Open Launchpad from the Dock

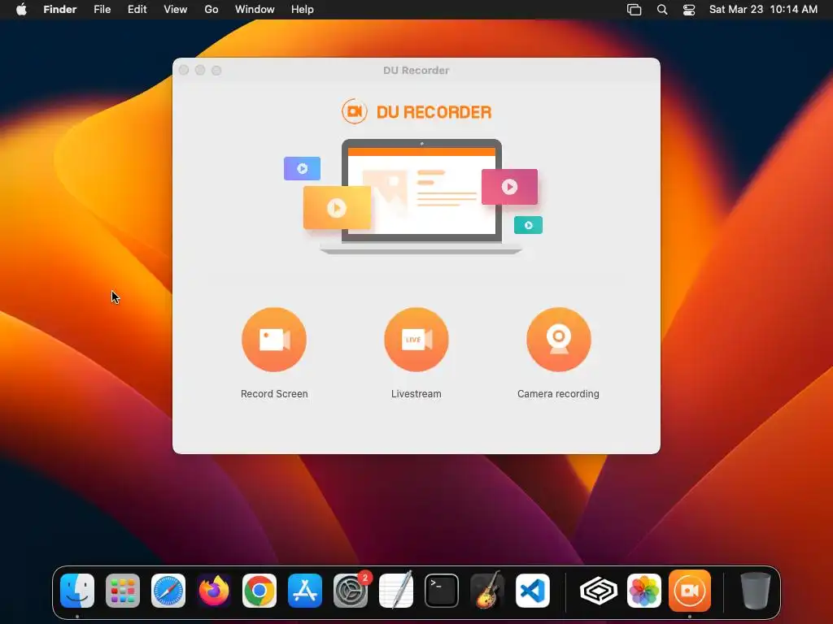coord(123,591)
